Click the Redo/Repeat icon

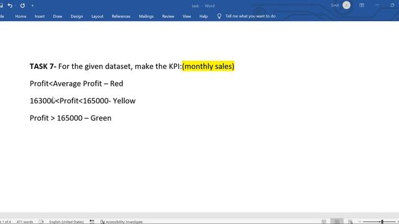pyautogui.click(x=22, y=6)
